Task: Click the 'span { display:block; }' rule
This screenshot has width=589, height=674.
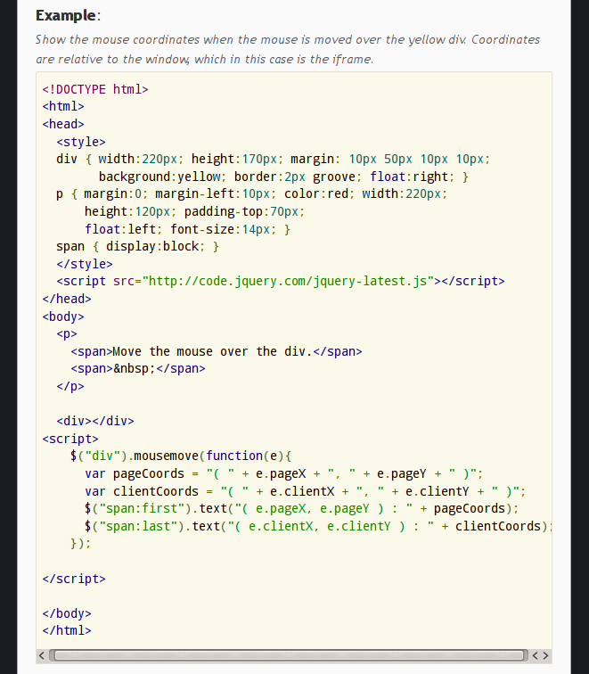Action: (137, 246)
